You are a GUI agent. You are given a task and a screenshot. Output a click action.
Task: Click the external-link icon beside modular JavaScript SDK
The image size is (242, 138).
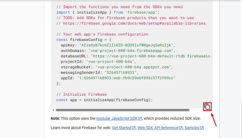pos(140,119)
